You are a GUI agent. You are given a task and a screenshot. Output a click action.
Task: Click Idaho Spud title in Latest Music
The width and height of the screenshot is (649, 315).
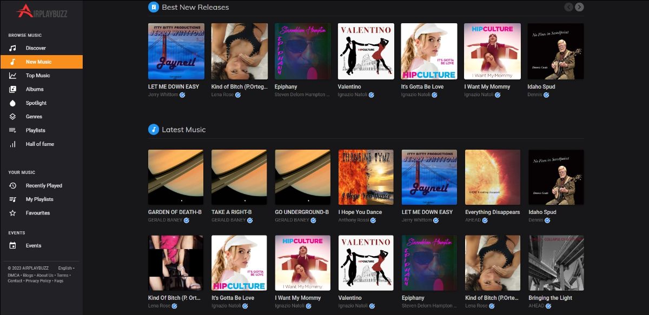542,212
